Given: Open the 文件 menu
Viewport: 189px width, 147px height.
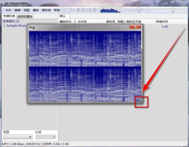Looking at the screenshot, I should click(8, 10).
